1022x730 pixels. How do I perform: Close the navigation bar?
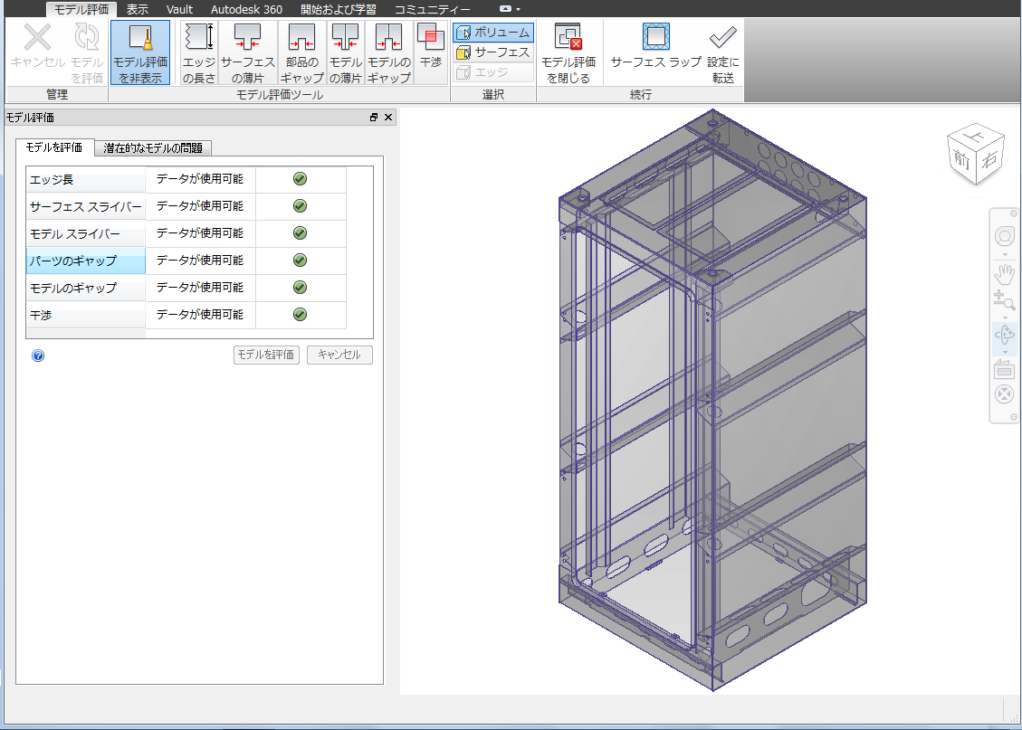point(1014,213)
